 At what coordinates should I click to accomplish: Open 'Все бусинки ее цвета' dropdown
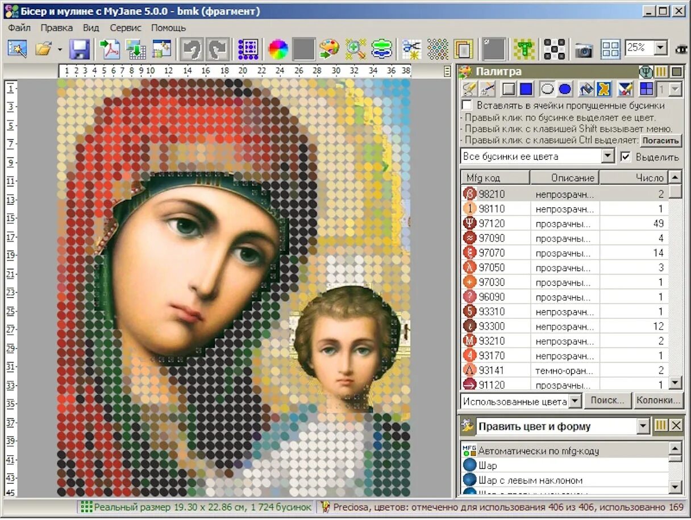coord(608,156)
